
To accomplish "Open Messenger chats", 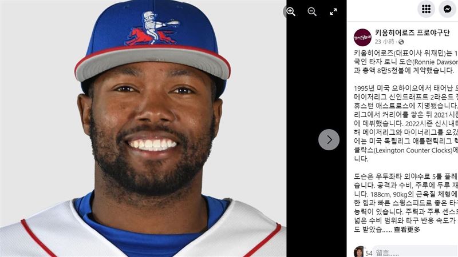I will (x=447, y=9).
